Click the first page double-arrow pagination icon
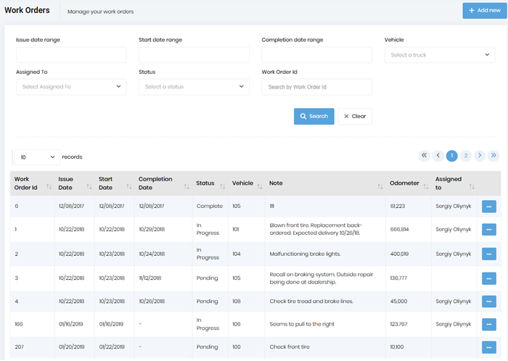508x361 pixels. 424,155
